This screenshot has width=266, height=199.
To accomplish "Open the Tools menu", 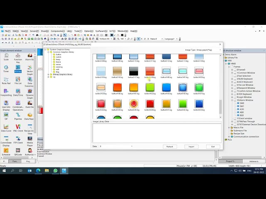I will point(78,31).
